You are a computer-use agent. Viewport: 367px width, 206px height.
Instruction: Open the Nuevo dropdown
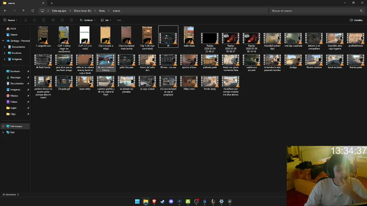[x=10, y=20]
